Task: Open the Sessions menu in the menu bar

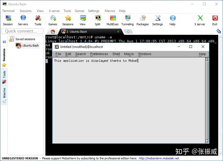Action: click(x=26, y=11)
